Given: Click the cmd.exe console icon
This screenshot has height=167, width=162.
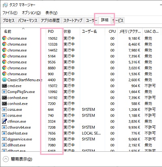Looking at the screenshot, I should 4,86.
